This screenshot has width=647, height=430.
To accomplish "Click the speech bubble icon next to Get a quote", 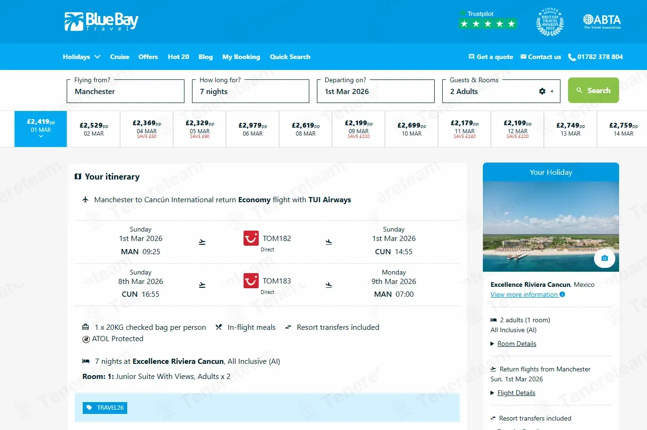I will [x=471, y=57].
